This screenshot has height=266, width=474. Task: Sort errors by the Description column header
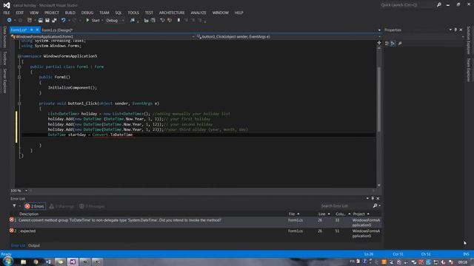pyautogui.click(x=29, y=214)
